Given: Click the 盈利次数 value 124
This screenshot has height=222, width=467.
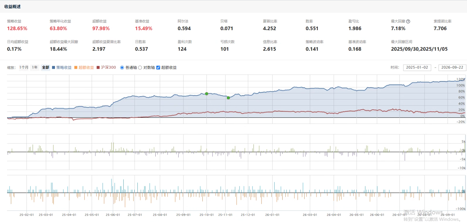Looking at the screenshot, I should coord(182,49).
